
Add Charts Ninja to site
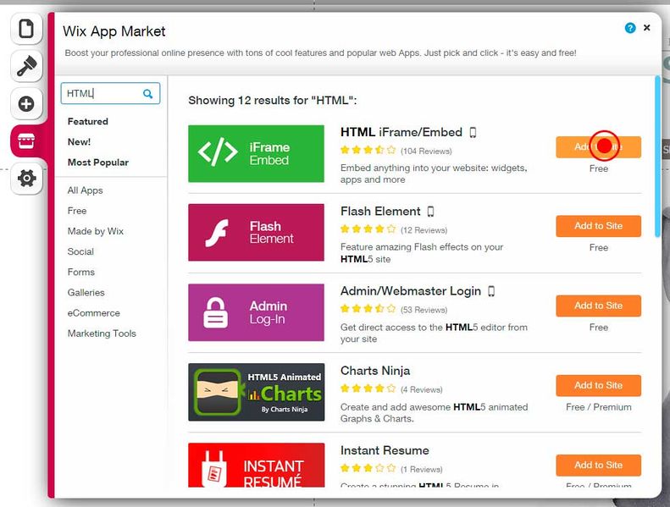point(598,385)
